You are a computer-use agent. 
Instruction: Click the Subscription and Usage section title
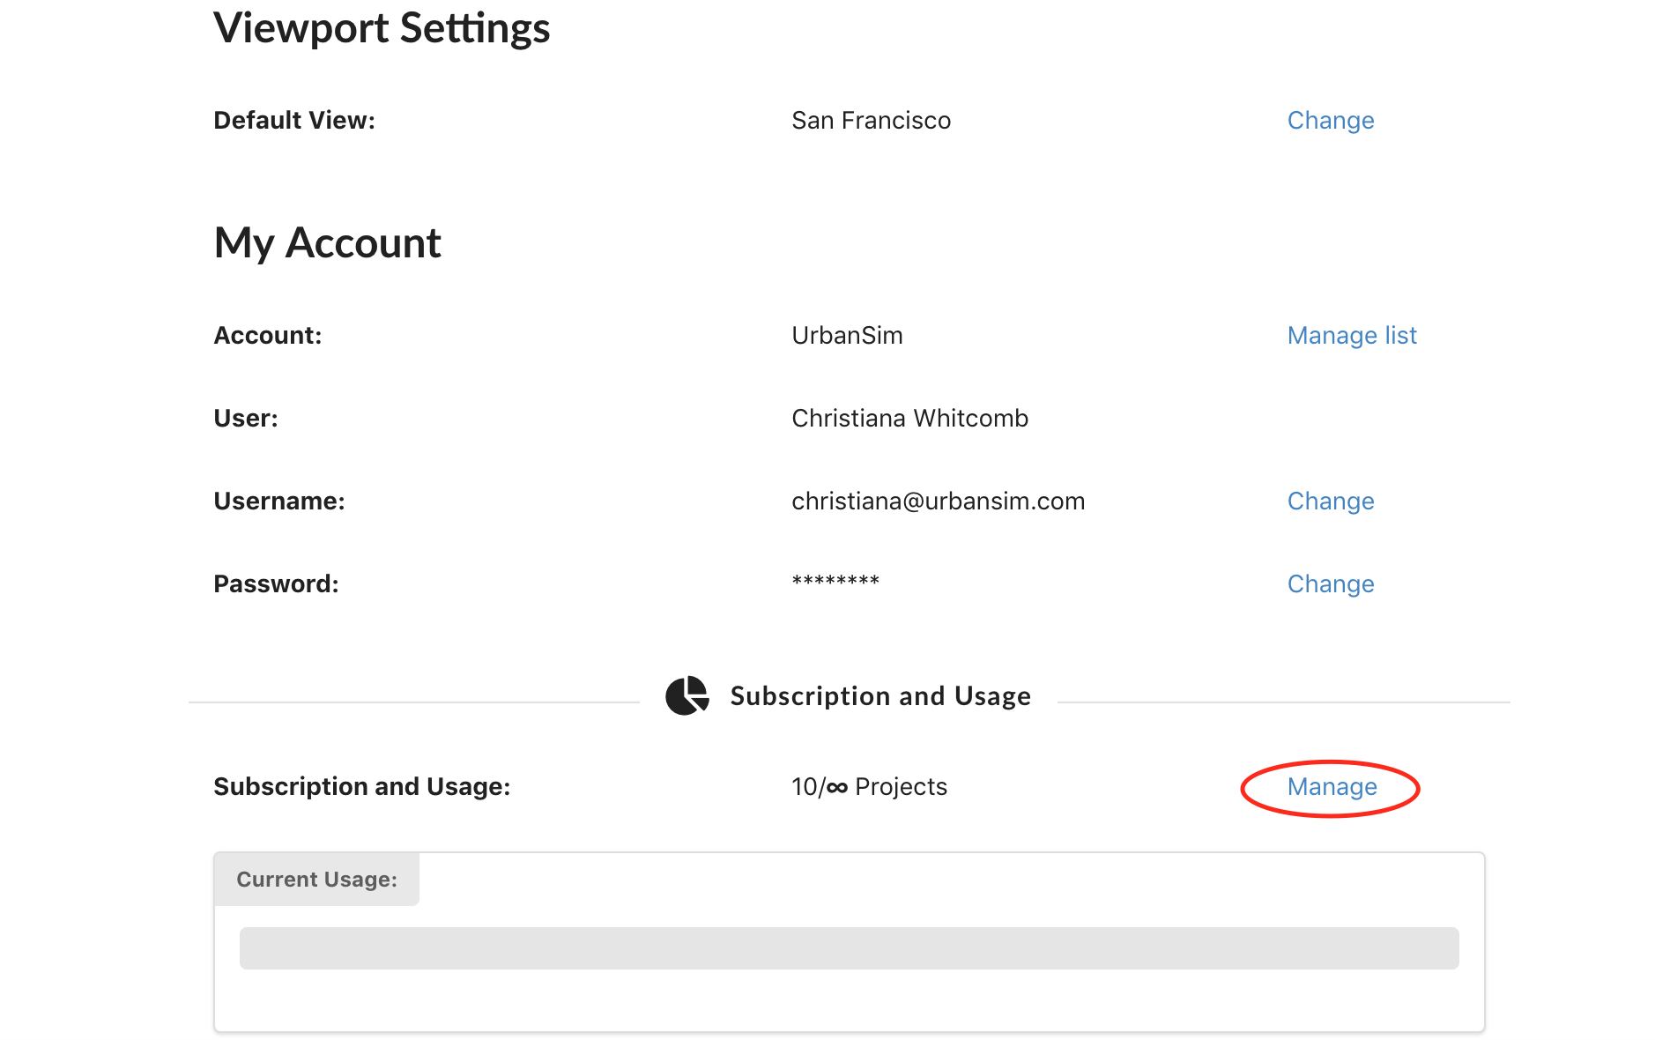pyautogui.click(x=880, y=695)
